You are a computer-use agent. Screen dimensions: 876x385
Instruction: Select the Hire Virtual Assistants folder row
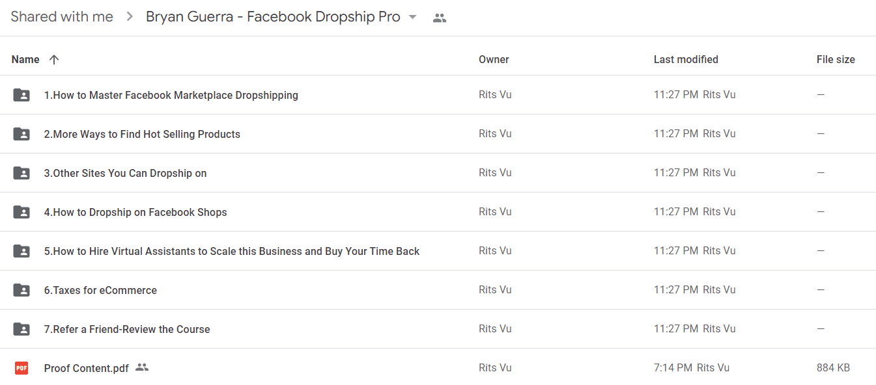click(438, 251)
